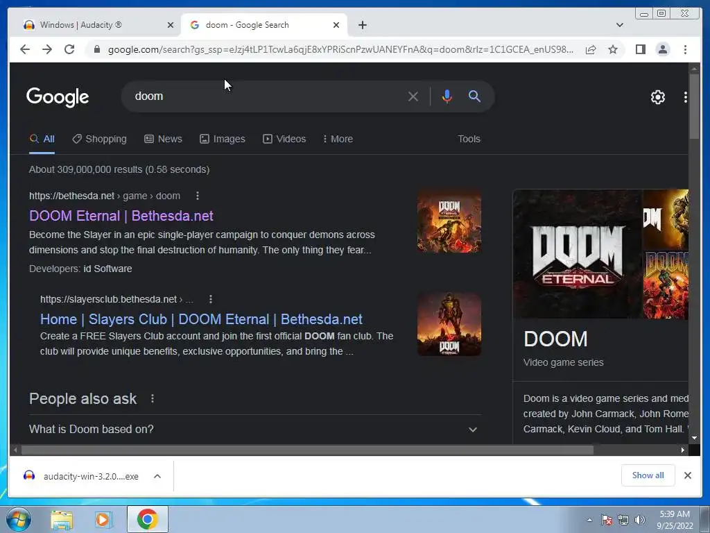710x533 pixels.
Task: Launch Windows Media Player from taskbar
Action: 103,519
